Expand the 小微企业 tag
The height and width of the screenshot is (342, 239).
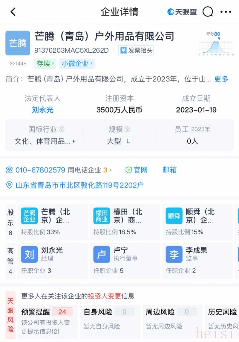[77, 63]
